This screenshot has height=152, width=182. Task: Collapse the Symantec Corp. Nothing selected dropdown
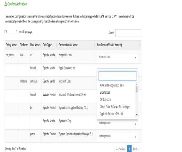(117, 123)
